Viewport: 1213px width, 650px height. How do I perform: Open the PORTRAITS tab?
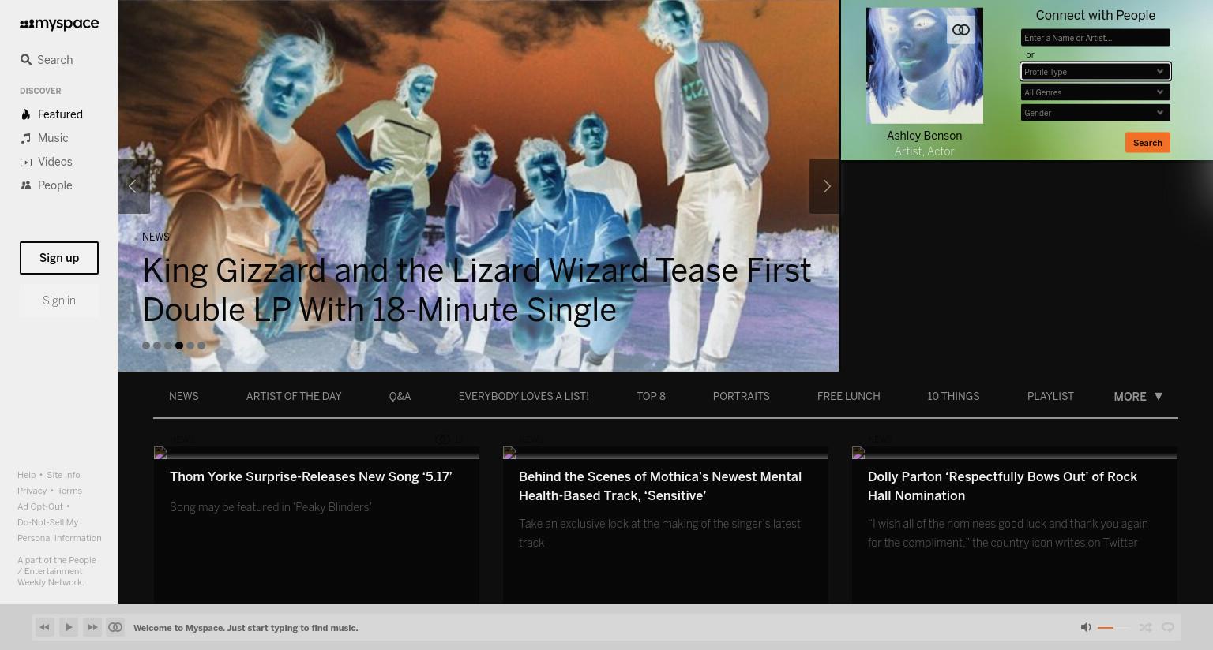(x=741, y=397)
